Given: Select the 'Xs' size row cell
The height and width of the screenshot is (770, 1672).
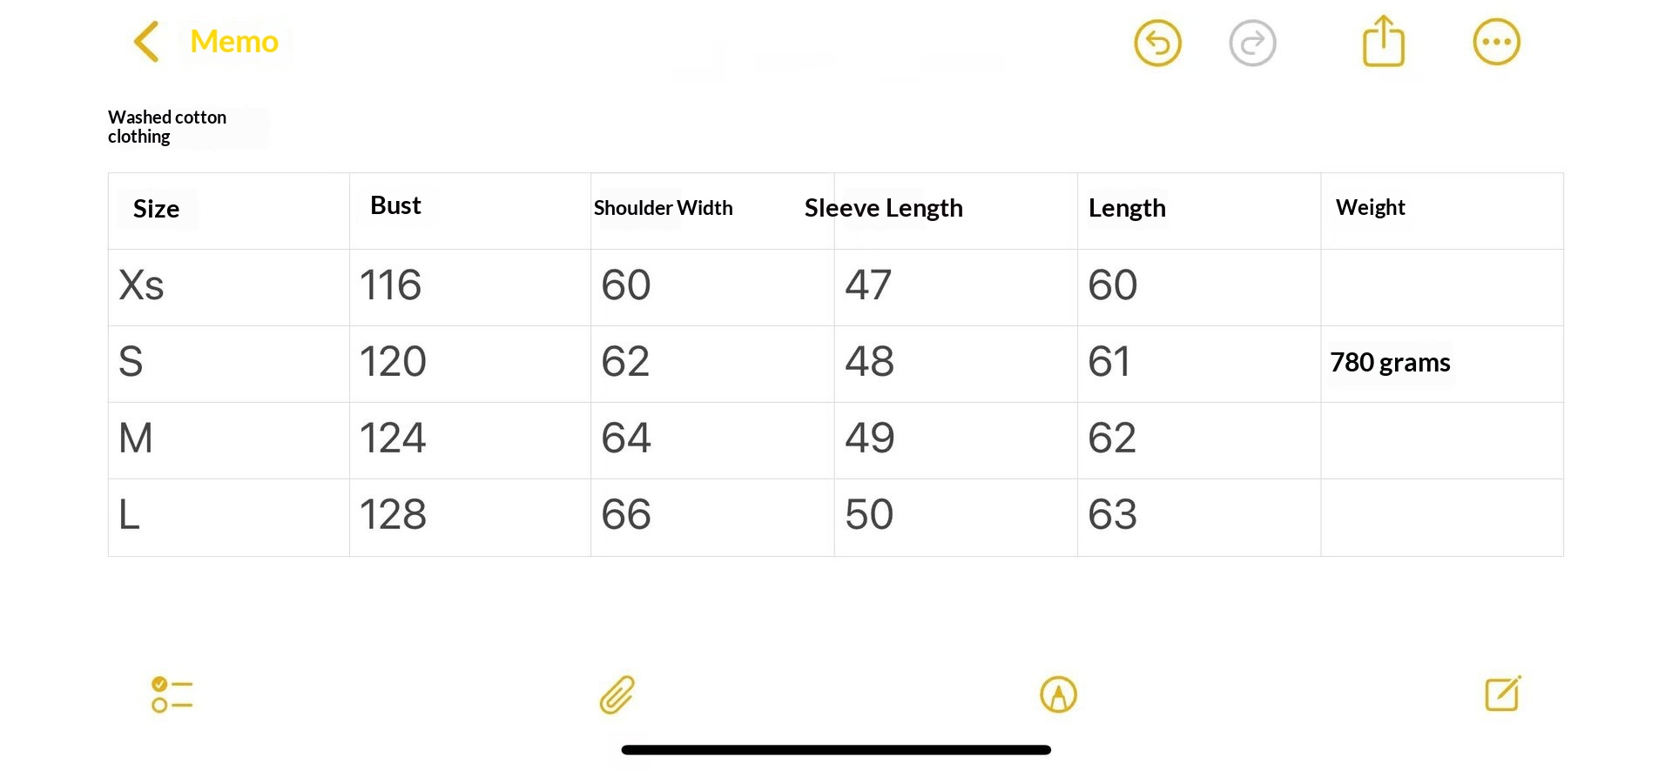Looking at the screenshot, I should [x=141, y=285].
